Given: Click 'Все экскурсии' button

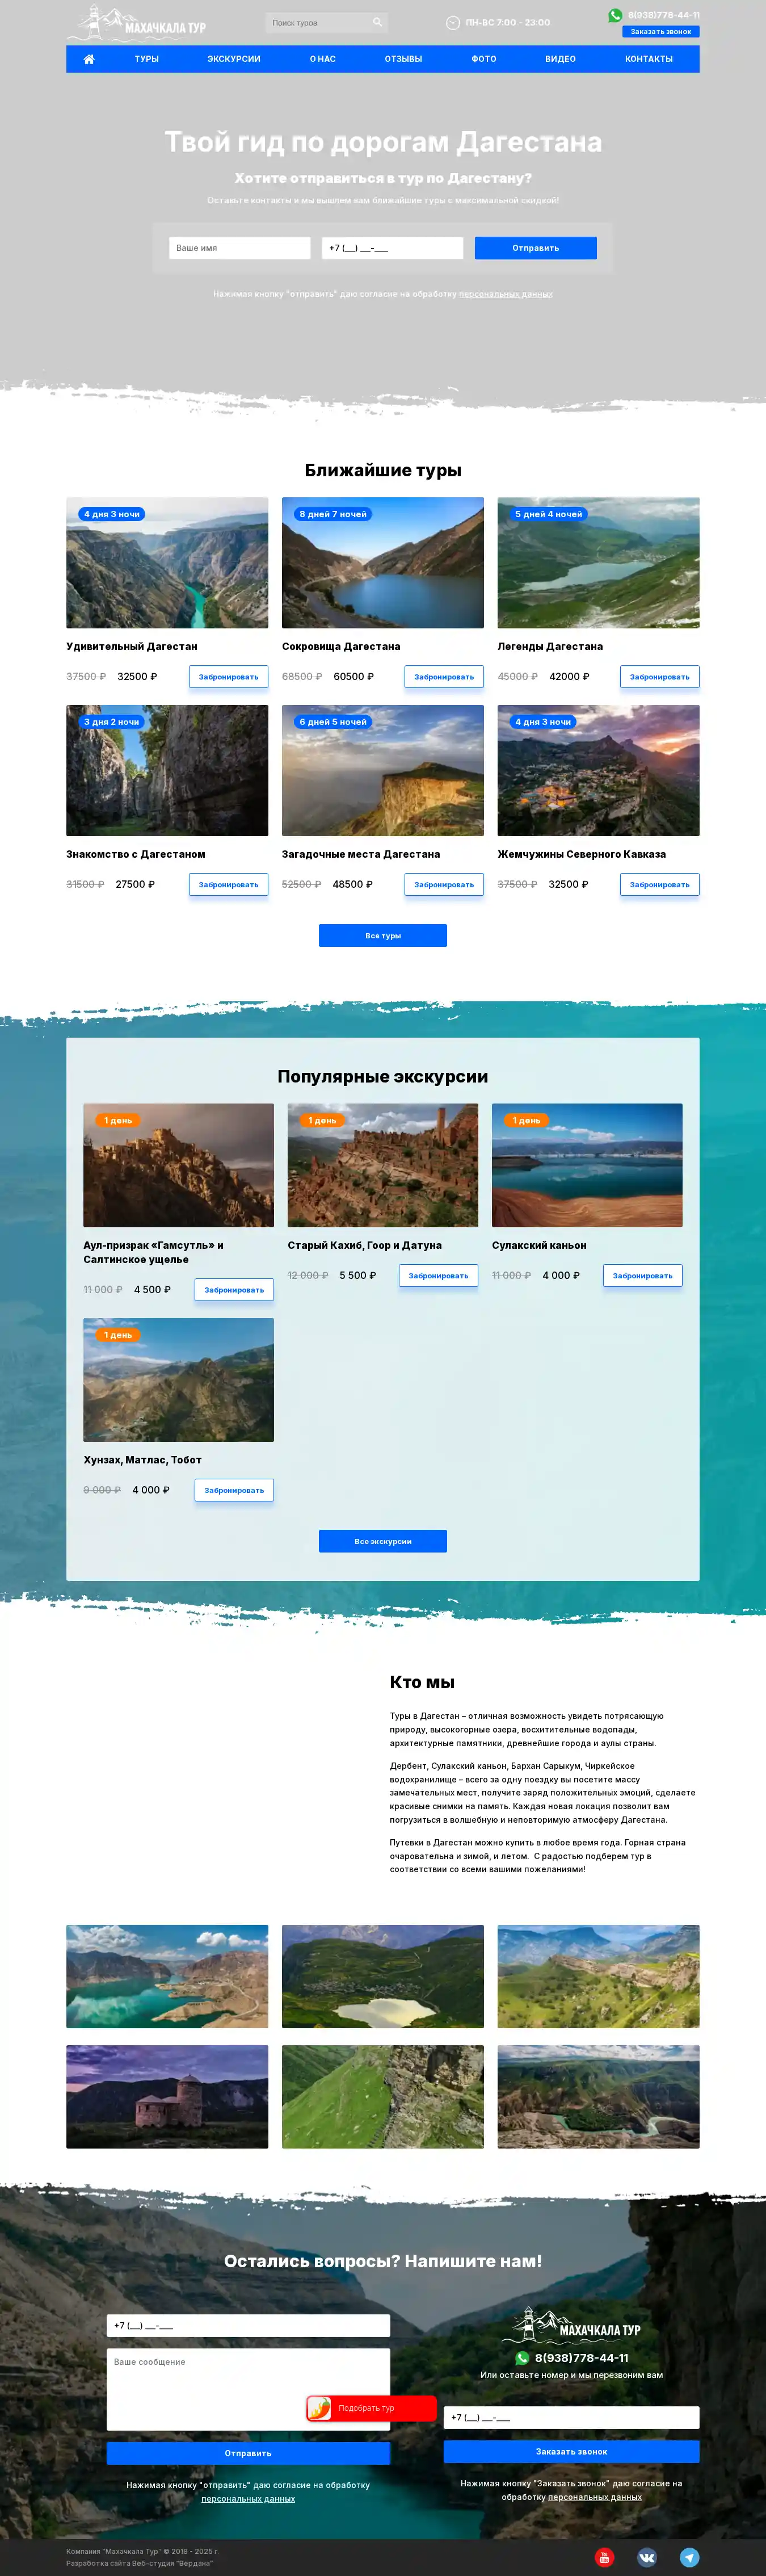Looking at the screenshot, I should pos(383,1541).
